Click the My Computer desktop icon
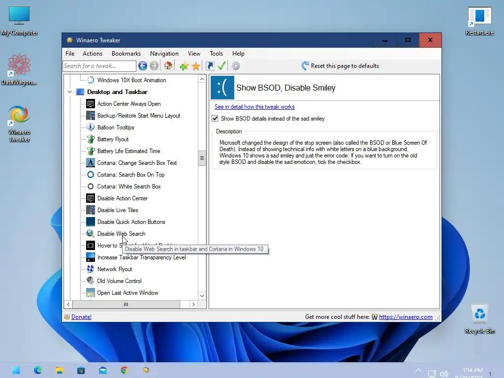The height and width of the screenshot is (378, 504). point(19,21)
